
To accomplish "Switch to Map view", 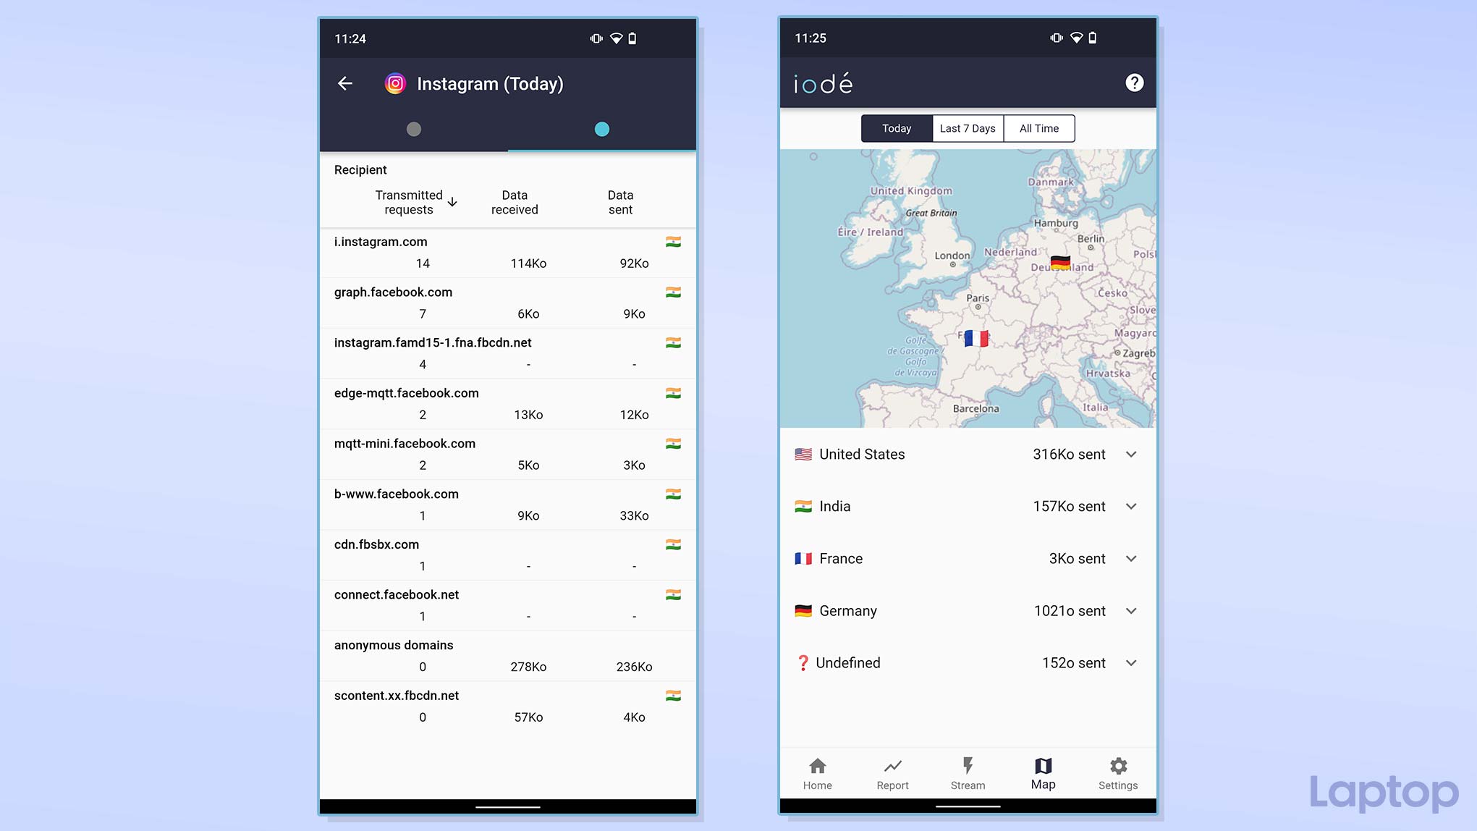I will click(1042, 772).
